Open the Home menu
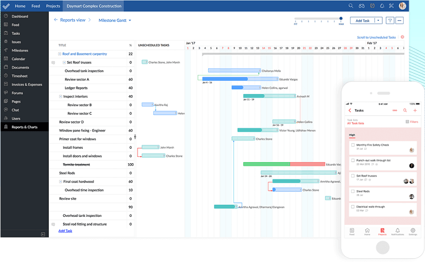This screenshot has height=262, width=425. tap(20, 6)
